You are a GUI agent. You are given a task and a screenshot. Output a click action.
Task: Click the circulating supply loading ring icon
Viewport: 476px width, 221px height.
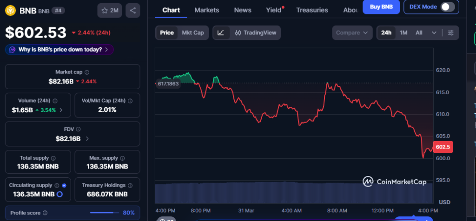point(59,194)
